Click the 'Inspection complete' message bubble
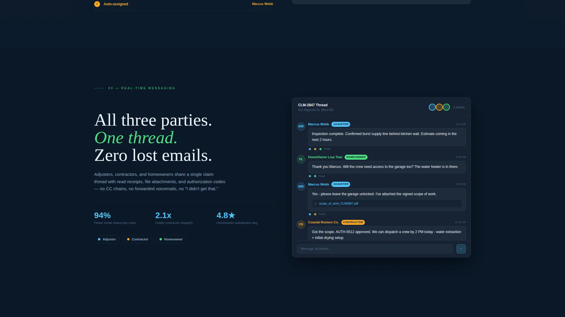This screenshot has width=565, height=317. tap(387, 137)
